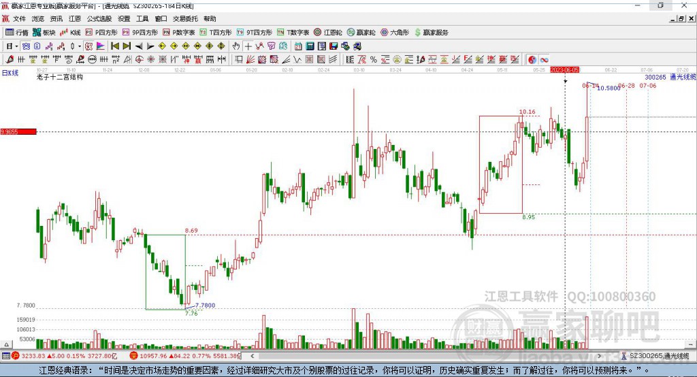Select the circular target cycle tool

139,60
